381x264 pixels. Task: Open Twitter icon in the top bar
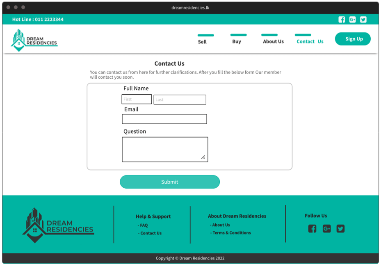363,19
